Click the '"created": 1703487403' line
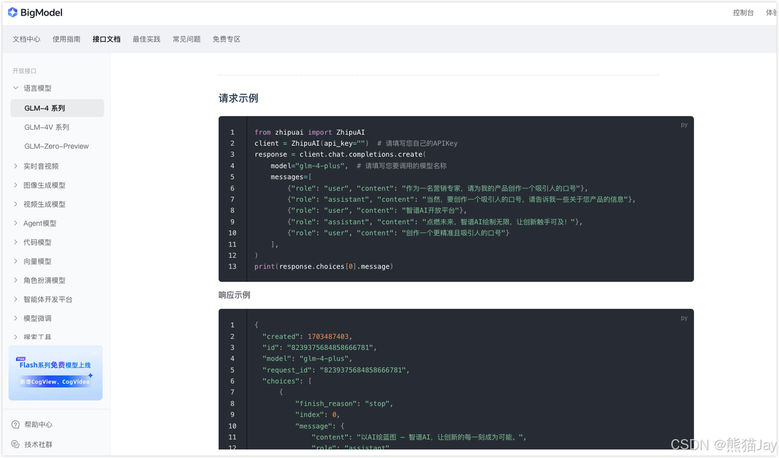 [x=307, y=336]
